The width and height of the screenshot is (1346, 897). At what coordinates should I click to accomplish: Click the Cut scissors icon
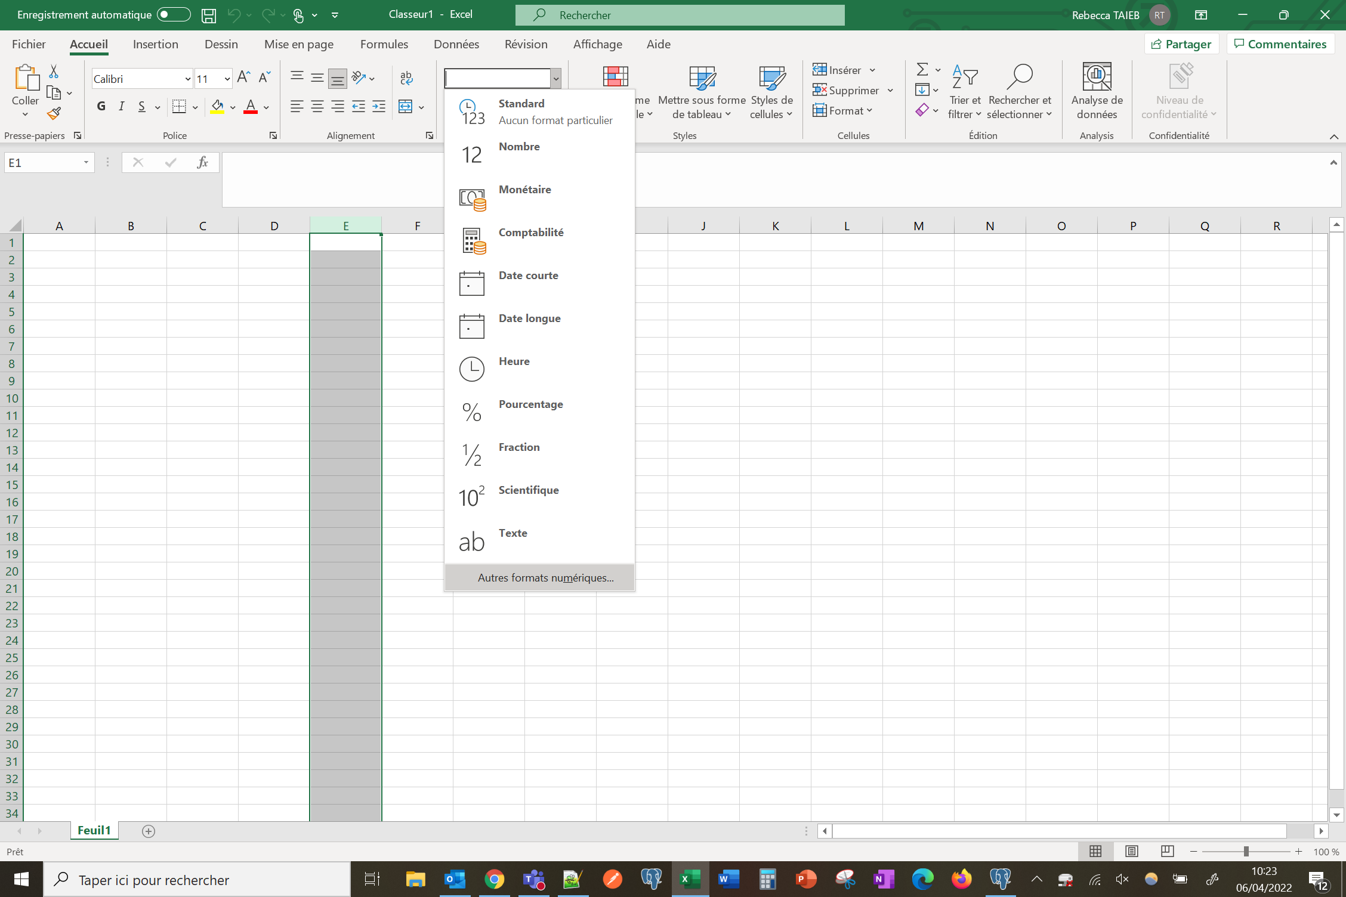54,72
